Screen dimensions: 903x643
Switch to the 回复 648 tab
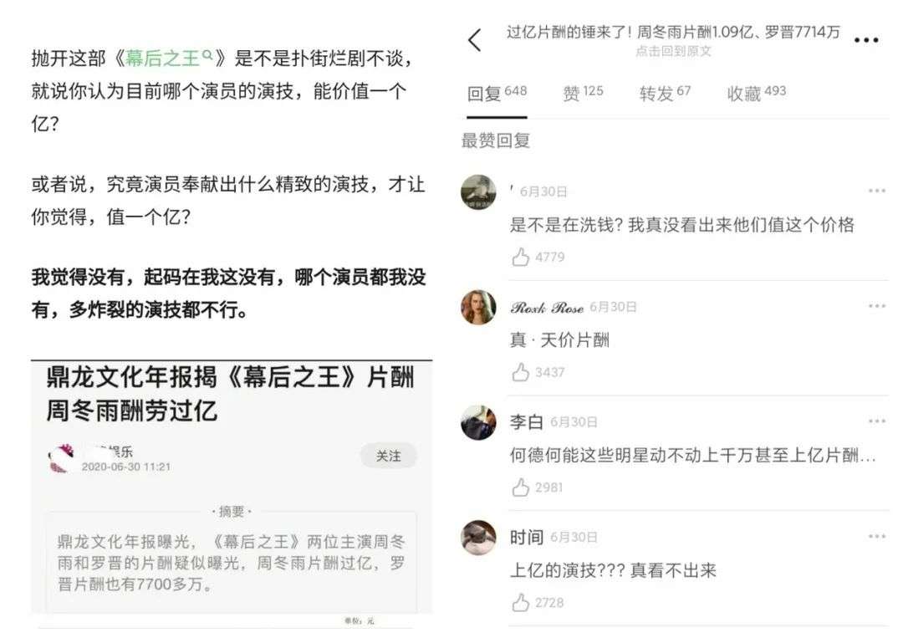[497, 92]
